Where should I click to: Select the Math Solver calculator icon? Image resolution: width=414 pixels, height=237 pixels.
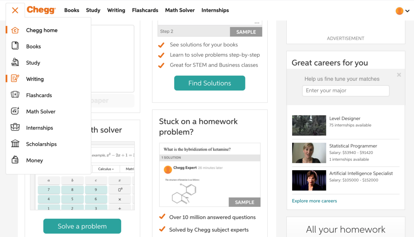pos(15,111)
